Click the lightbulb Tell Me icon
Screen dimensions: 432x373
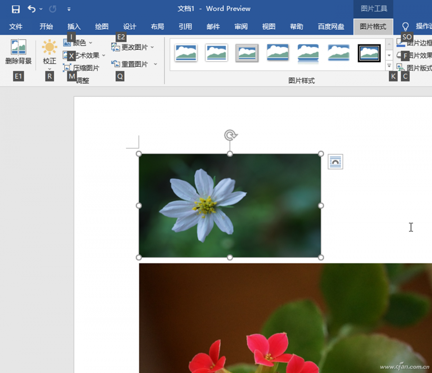406,26
